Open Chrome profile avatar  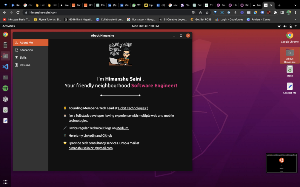pos(289,13)
